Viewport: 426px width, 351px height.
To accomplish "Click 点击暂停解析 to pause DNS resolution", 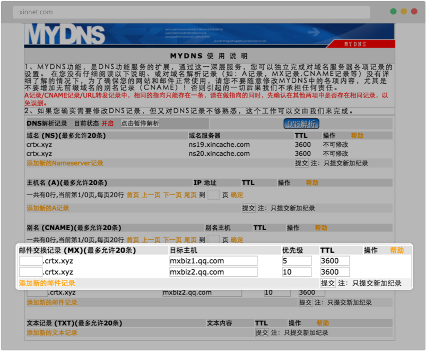I will point(140,123).
